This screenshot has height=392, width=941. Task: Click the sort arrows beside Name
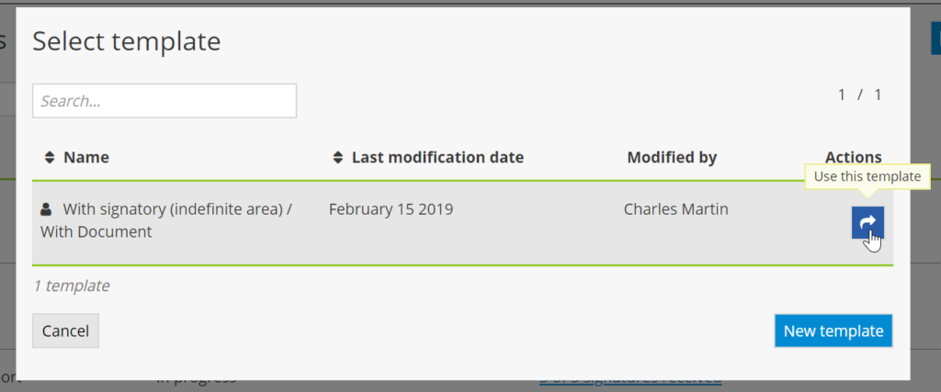point(50,158)
